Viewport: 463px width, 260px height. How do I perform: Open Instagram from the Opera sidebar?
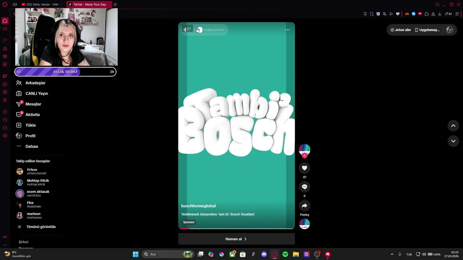[5, 92]
